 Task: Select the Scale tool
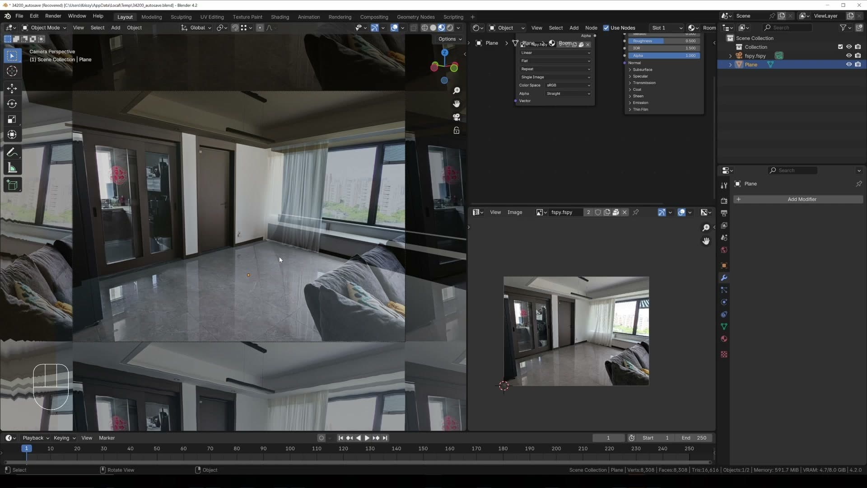(x=12, y=119)
